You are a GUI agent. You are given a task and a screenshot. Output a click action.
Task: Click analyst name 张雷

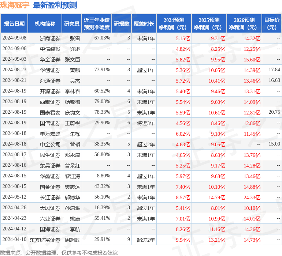coord(75,38)
